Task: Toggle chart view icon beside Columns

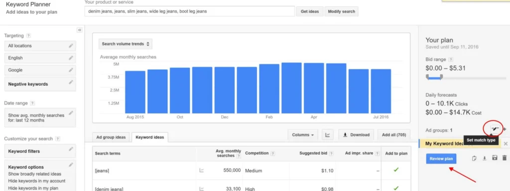Action: 328,135
